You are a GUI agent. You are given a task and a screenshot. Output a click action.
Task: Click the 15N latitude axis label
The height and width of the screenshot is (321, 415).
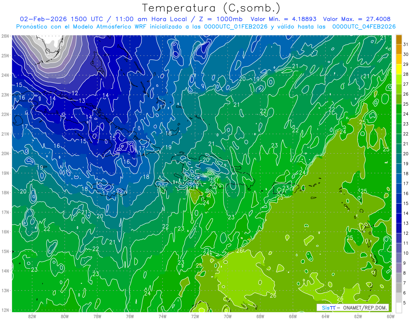[5, 251]
